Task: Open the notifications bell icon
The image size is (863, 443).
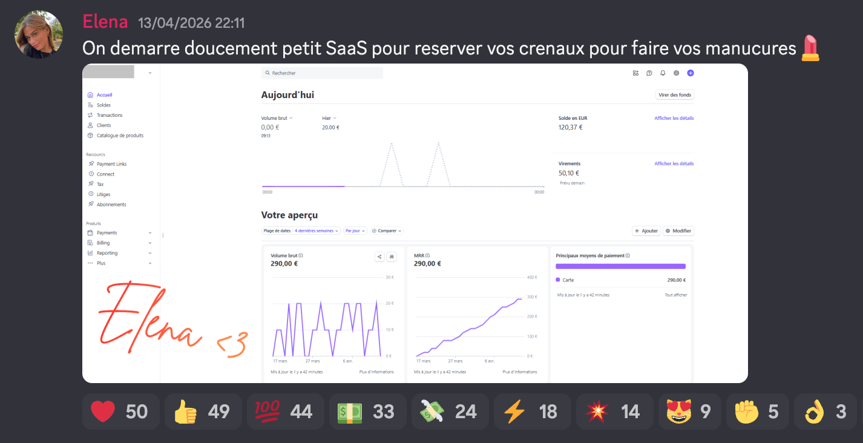Action: (x=663, y=73)
